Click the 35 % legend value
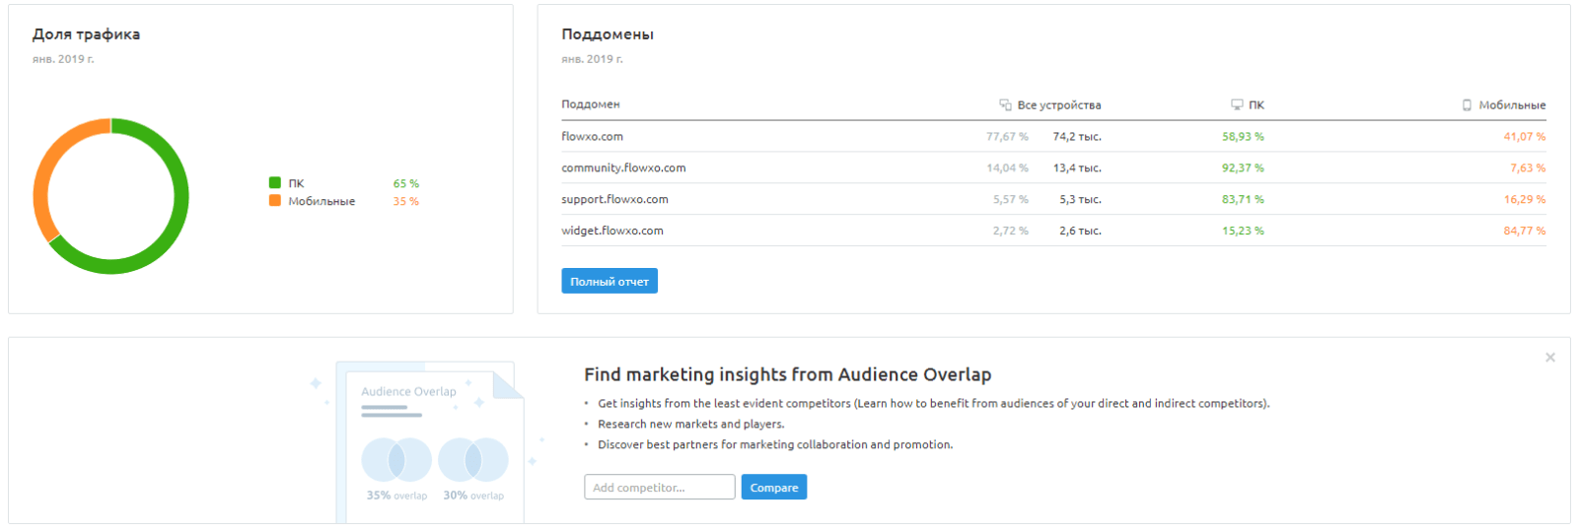This screenshot has height=531, width=1578. point(405,201)
